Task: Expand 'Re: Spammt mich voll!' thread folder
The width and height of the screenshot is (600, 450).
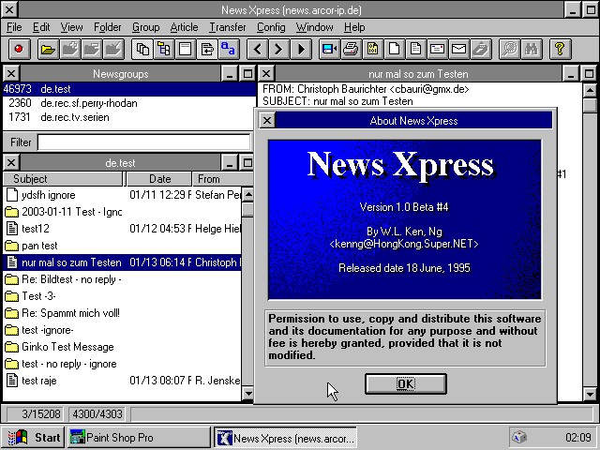Action: pos(12,313)
